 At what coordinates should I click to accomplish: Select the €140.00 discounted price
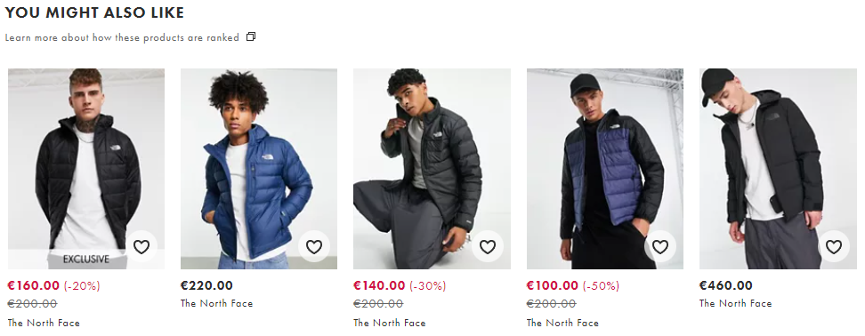point(379,285)
